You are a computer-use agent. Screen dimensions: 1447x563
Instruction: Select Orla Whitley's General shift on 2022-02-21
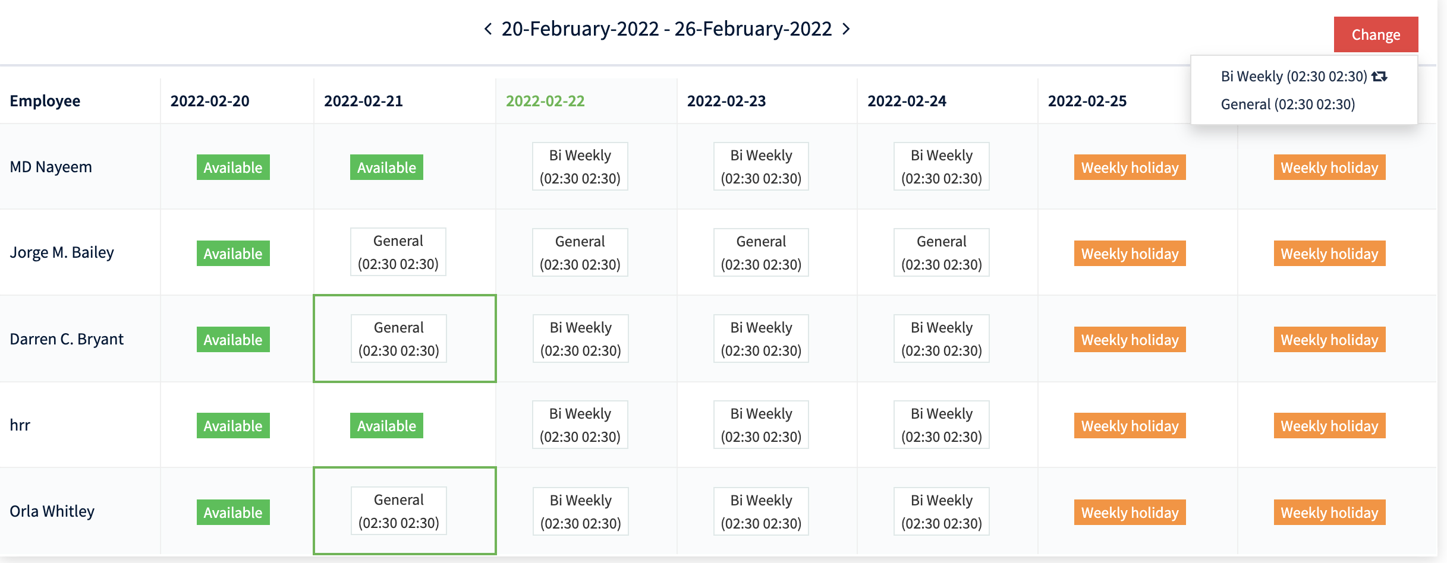(x=399, y=511)
